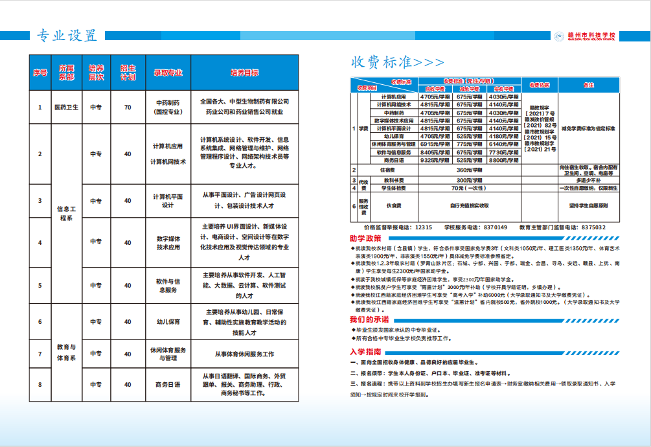
Task: Click row number 8 in the majors table
Action: coord(40,385)
